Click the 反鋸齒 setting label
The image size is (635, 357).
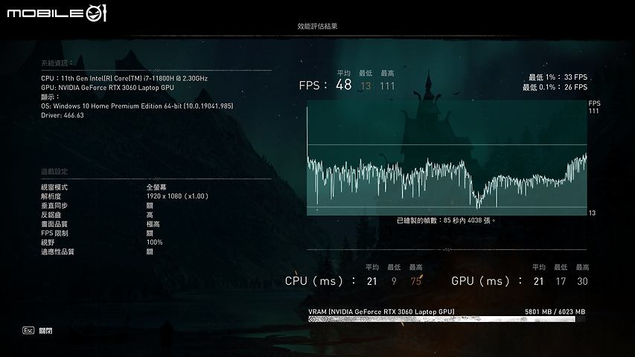pos(51,215)
